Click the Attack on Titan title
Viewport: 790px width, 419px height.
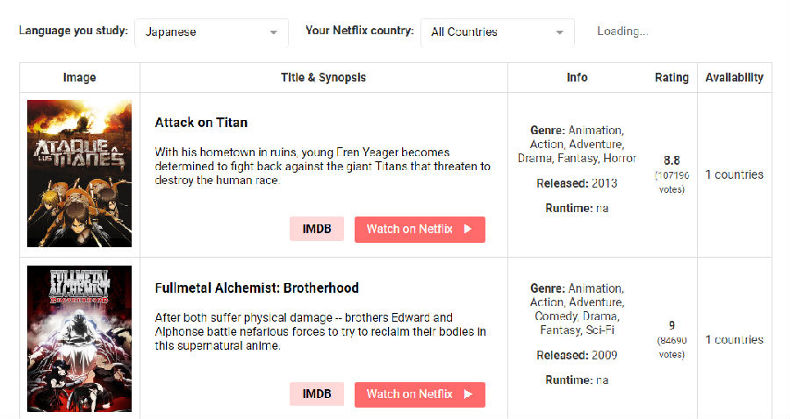tap(201, 123)
